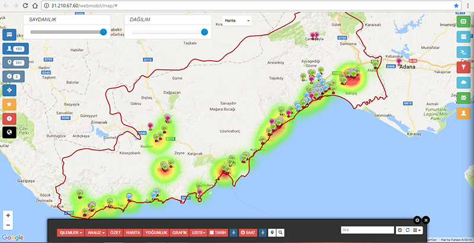This screenshot has width=474, height=243.
Task: Open the Harita map type dropdown
Action: [237, 21]
